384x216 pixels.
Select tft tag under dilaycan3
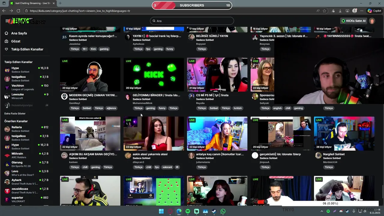[x=177, y=167]
